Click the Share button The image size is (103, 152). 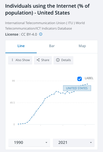coord(43,60)
